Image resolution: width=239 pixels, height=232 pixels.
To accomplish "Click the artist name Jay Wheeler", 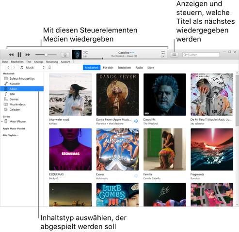I will pos(197,124).
